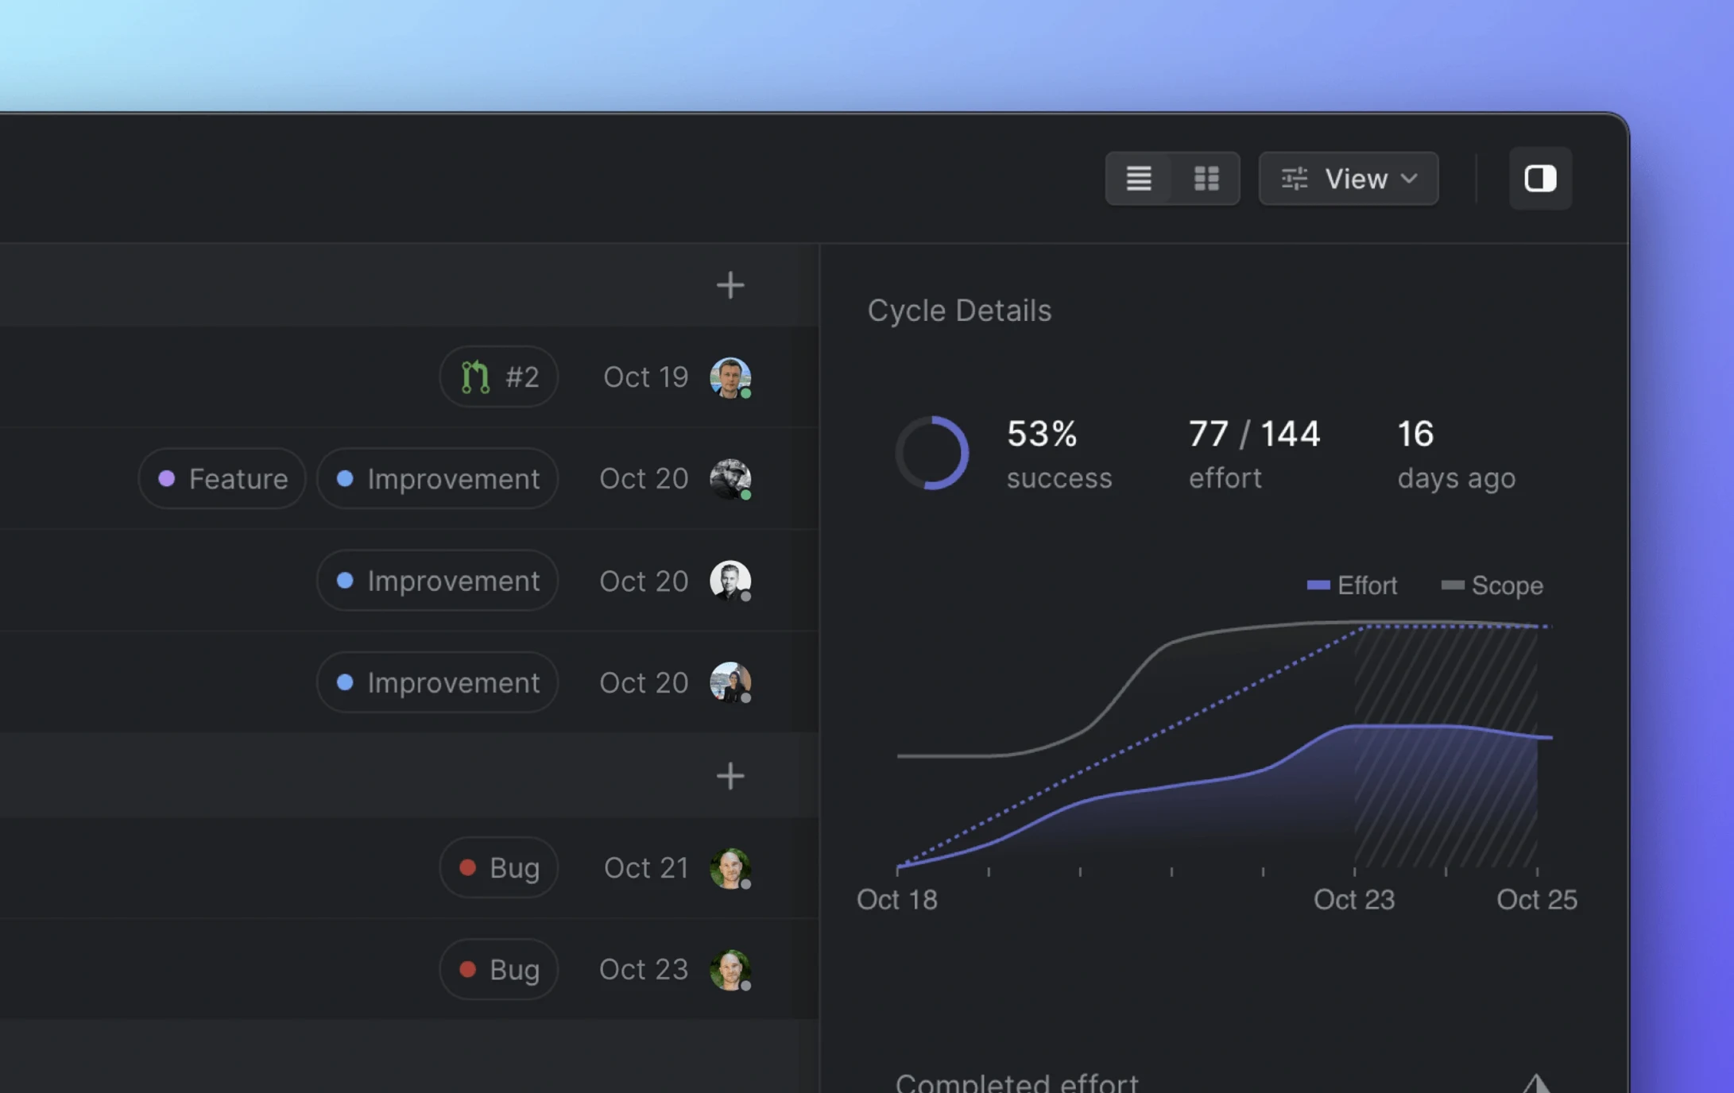Switch to board grid layout
This screenshot has width=1734, height=1093.
[1206, 179]
